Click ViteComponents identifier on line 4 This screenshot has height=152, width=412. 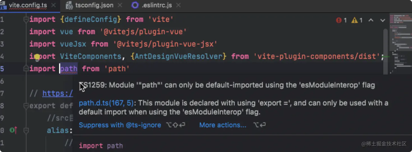[91, 56]
